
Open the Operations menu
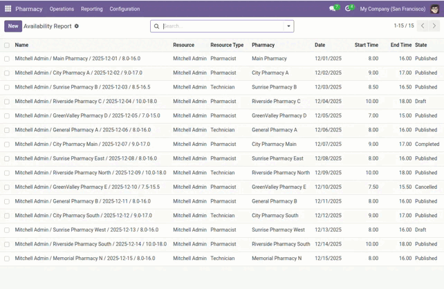pos(62,9)
